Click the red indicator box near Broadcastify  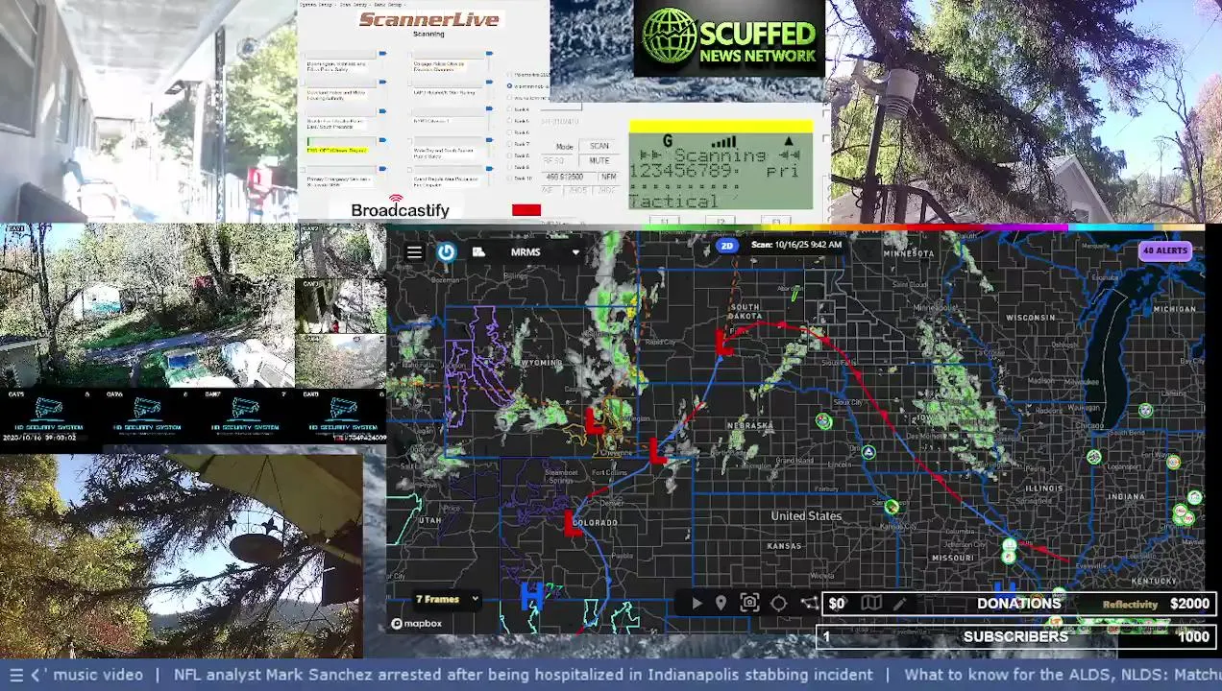[526, 210]
